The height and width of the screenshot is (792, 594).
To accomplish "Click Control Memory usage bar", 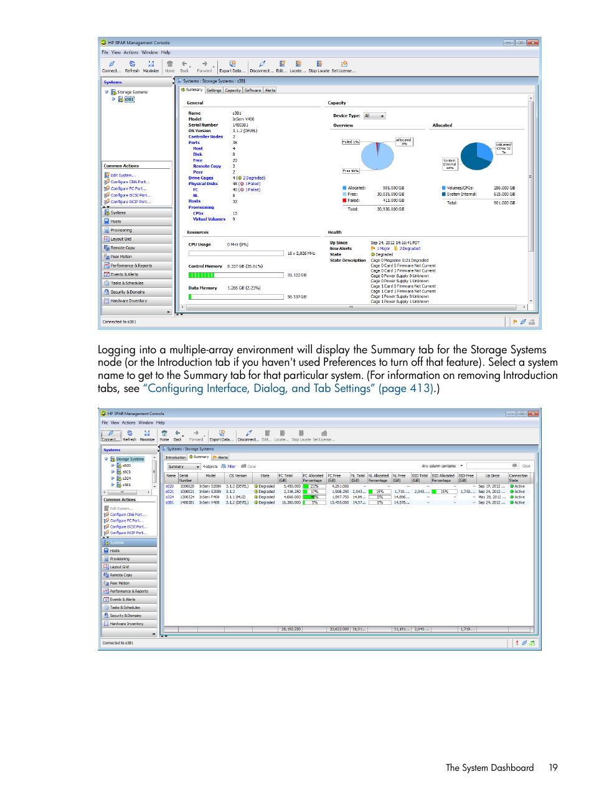I will [x=237, y=275].
